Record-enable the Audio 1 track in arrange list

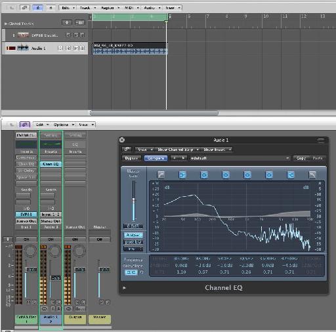[x=68, y=48]
